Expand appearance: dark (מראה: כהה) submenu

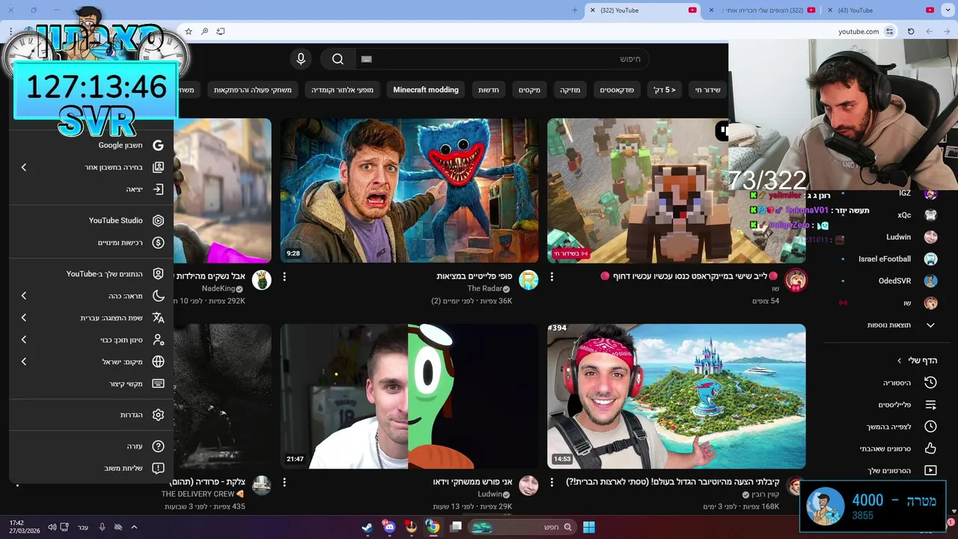coord(24,296)
